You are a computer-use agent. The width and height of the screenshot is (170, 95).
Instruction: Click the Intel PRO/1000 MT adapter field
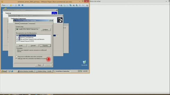coord(28,29)
